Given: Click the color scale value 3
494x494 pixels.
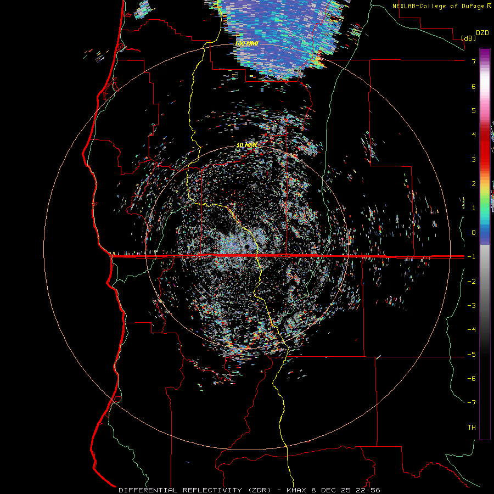Looking at the screenshot, I should click(x=474, y=159).
